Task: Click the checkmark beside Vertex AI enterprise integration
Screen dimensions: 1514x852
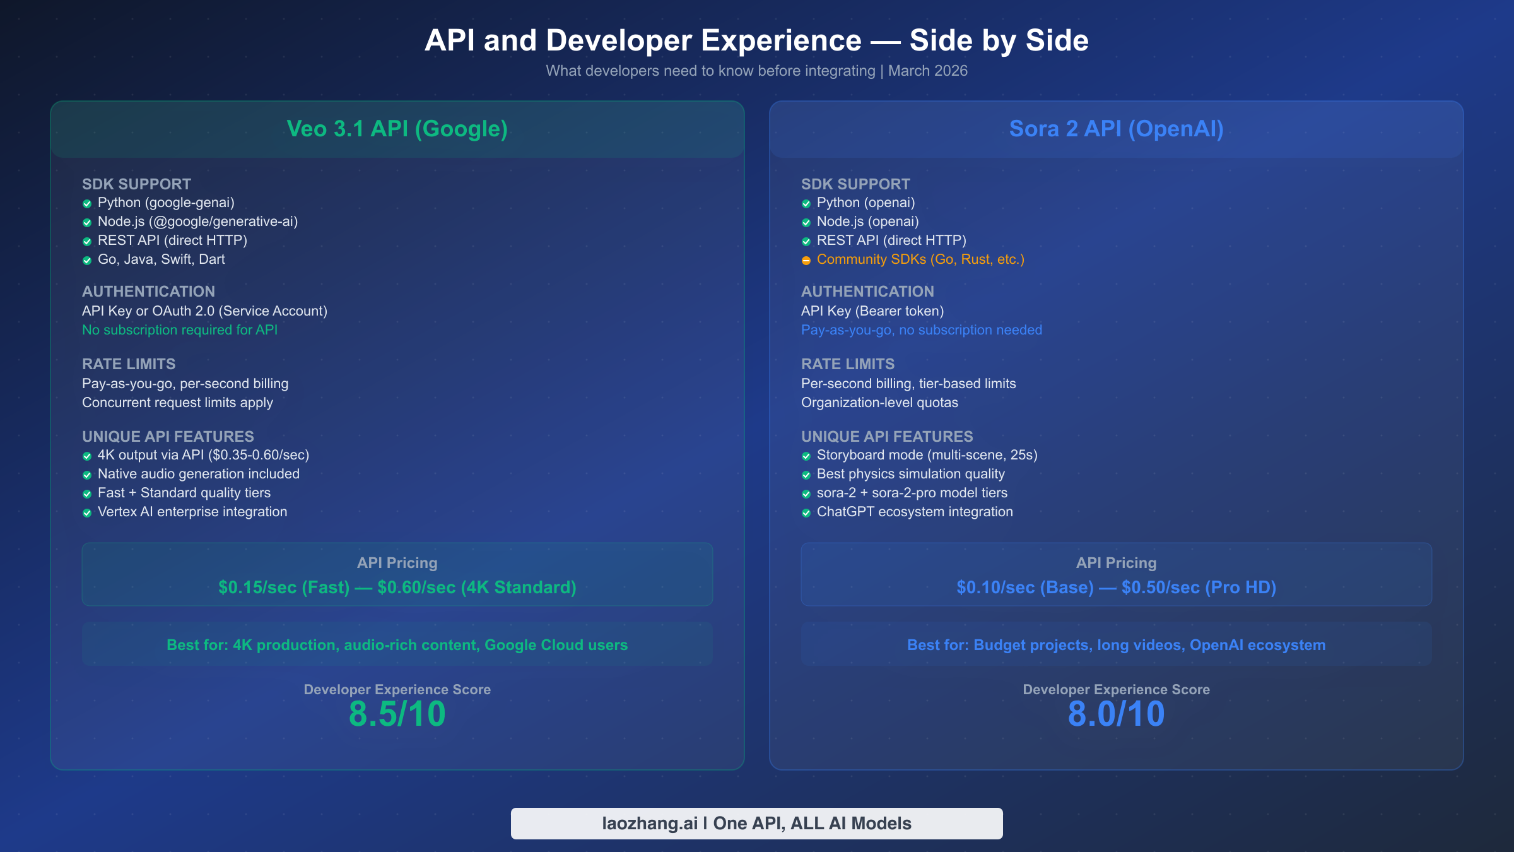Action: coord(87,512)
